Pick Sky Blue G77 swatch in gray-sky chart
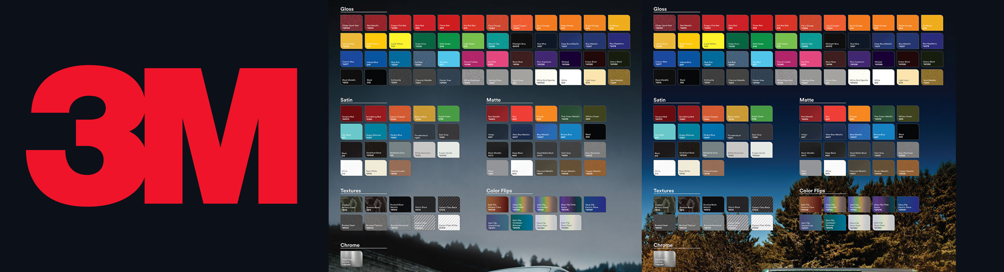 449,59
